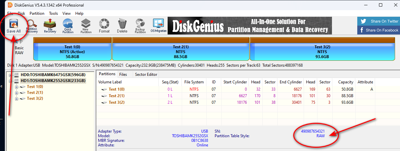The height and width of the screenshot is (151, 400).
Task: Select HD0:TOSHIBAMK6475GSX(596GB) in tree
Action: pos(53,75)
